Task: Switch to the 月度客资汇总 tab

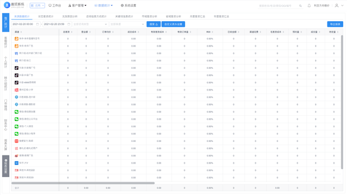Action: tap(197, 16)
